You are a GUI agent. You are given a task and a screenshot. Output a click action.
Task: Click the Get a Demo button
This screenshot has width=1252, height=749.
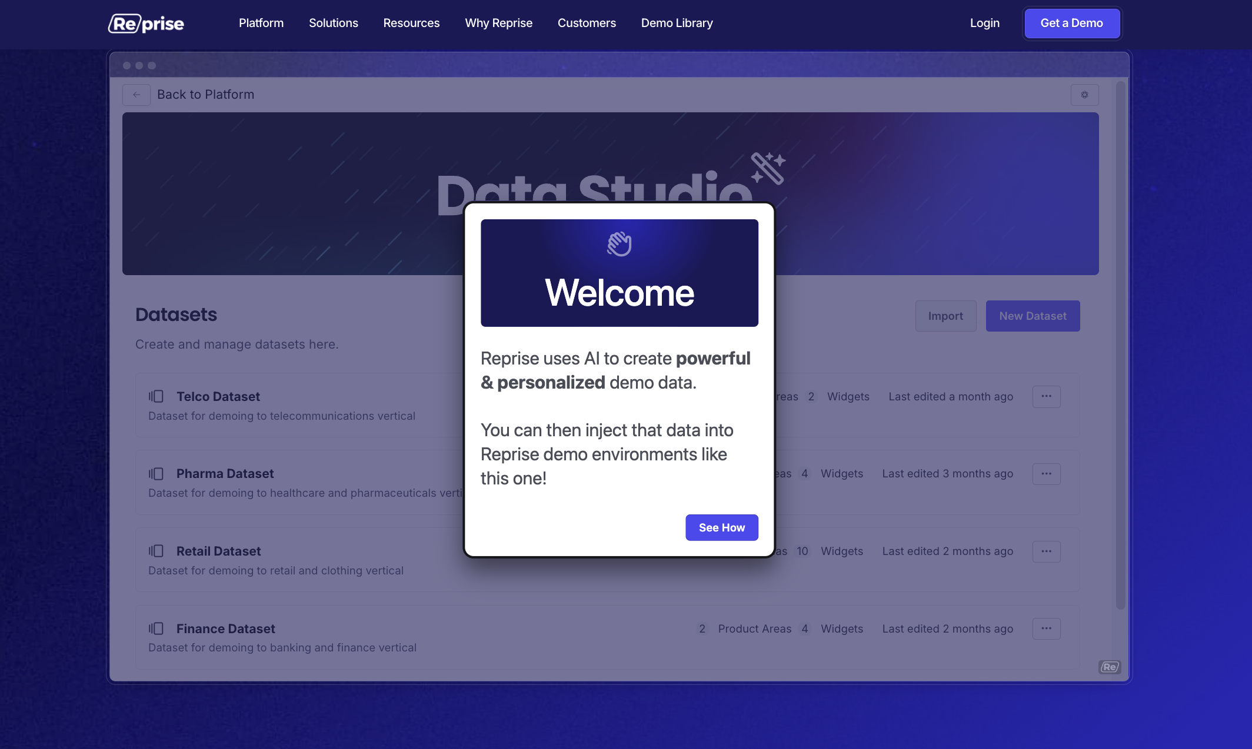pyautogui.click(x=1072, y=23)
